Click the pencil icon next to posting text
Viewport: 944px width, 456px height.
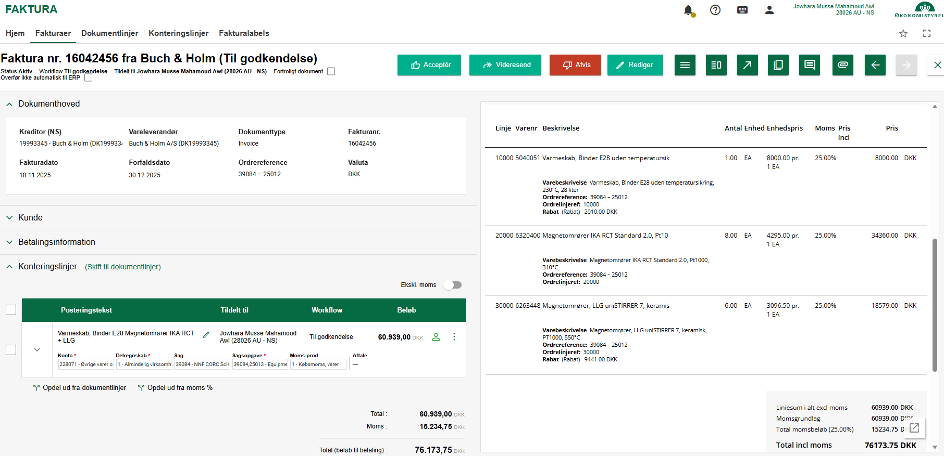coord(206,335)
